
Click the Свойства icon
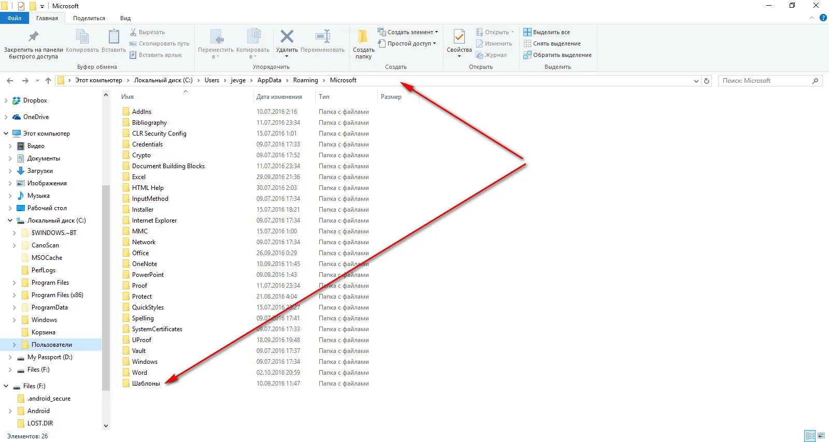[459, 37]
